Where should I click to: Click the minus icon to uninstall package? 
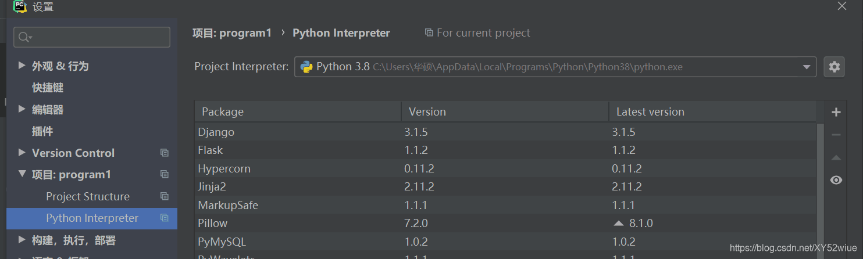(x=836, y=135)
